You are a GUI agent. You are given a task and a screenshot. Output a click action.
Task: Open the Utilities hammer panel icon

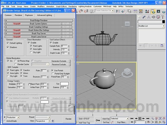tap(163, 17)
